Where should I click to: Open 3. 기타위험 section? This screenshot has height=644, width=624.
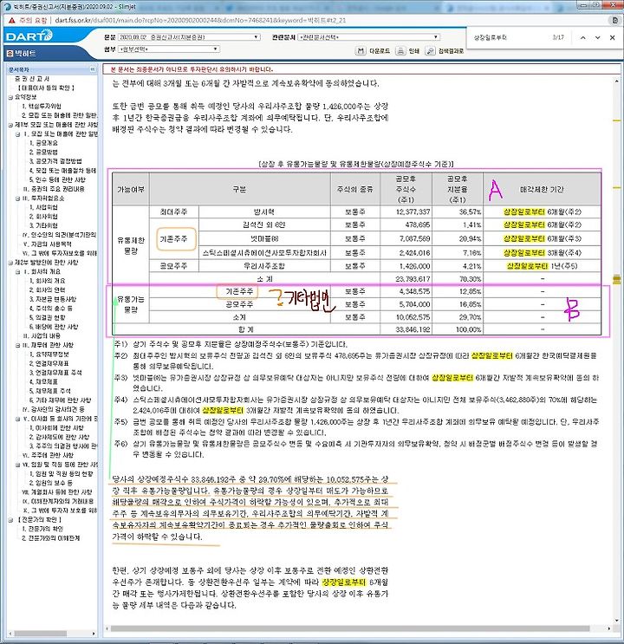click(43, 226)
